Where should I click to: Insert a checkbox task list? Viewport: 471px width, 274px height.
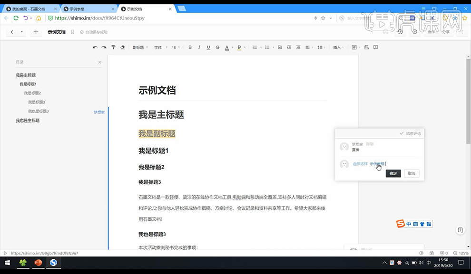click(x=280, y=47)
